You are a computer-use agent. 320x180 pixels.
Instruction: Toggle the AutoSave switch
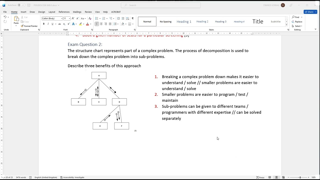coord(21,5)
